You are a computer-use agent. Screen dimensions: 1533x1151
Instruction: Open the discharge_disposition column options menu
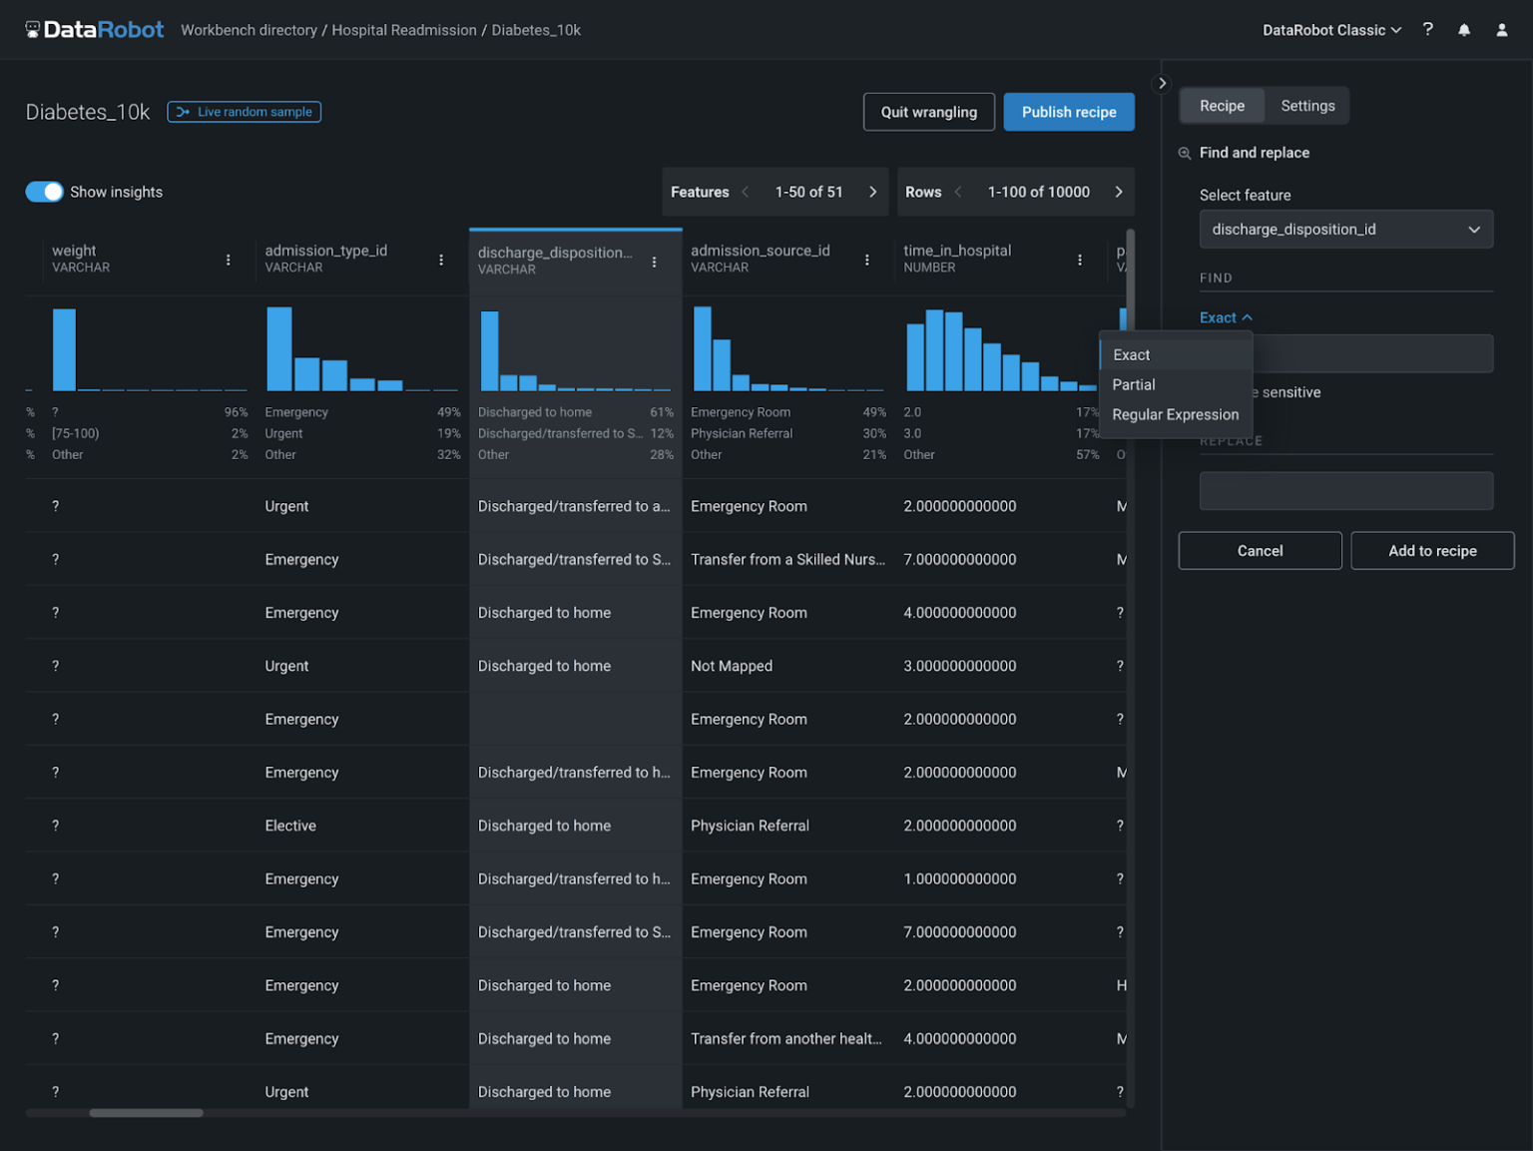tap(656, 260)
